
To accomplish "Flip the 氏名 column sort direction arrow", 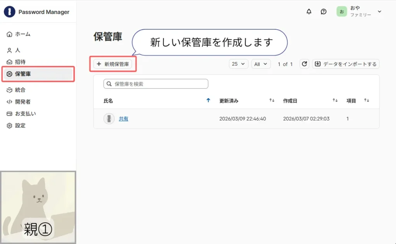I will [208, 100].
